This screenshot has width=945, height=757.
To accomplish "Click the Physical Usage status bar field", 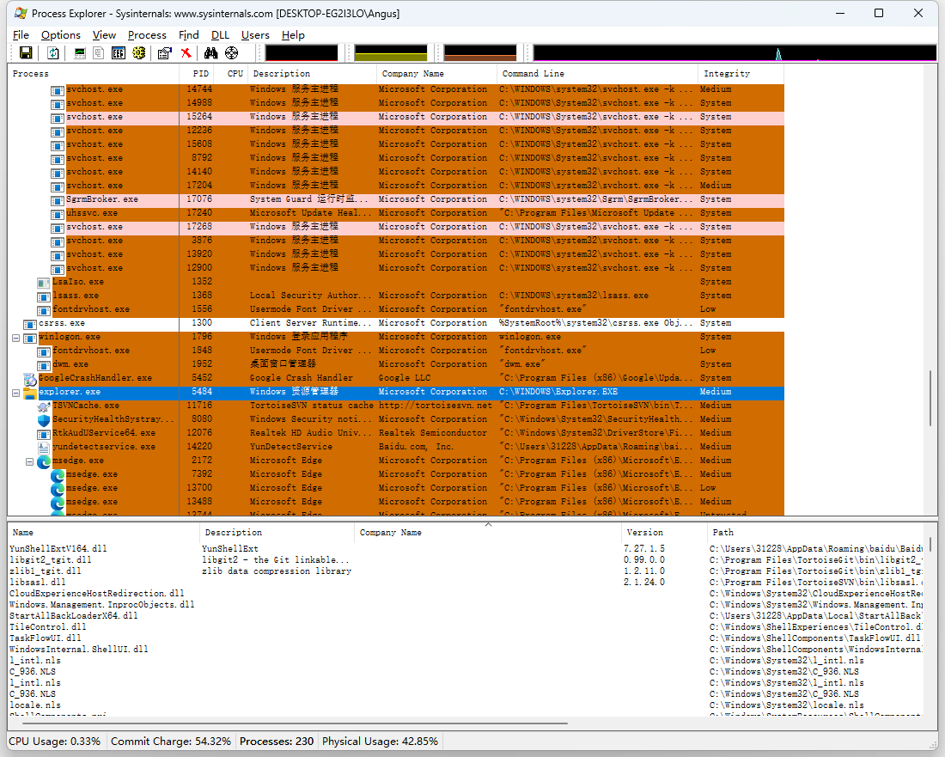I will pyautogui.click(x=381, y=742).
